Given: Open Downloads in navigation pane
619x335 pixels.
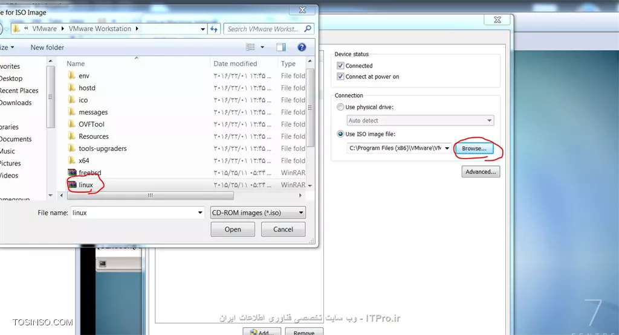Looking at the screenshot, I should [x=16, y=103].
